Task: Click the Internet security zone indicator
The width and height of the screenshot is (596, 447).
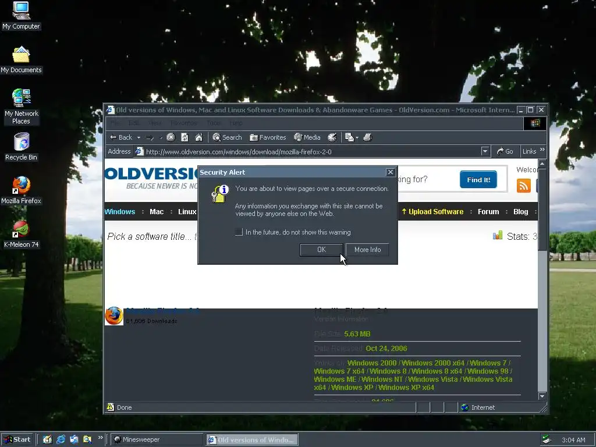Action: pyautogui.click(x=478, y=407)
